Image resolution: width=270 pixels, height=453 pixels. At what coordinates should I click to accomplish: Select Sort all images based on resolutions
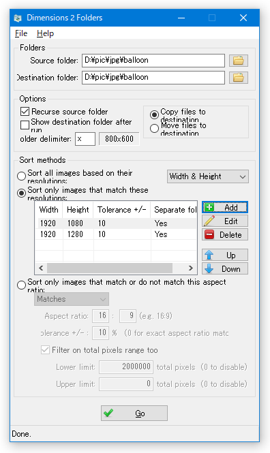pos(21,176)
